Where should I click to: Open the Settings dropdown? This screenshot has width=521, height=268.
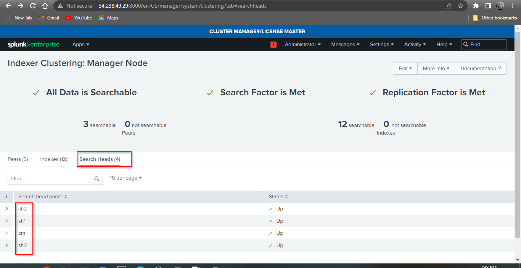[x=381, y=45]
